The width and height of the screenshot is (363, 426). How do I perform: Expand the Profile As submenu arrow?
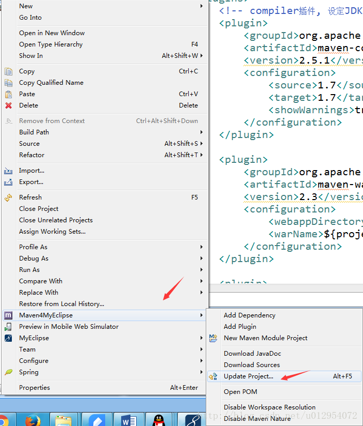point(202,247)
